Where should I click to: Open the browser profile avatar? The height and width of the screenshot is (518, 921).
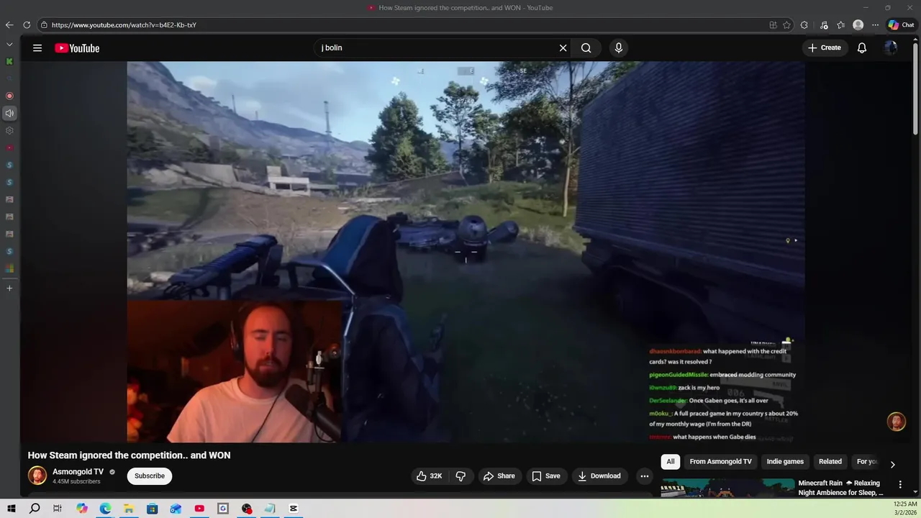pyautogui.click(x=858, y=24)
